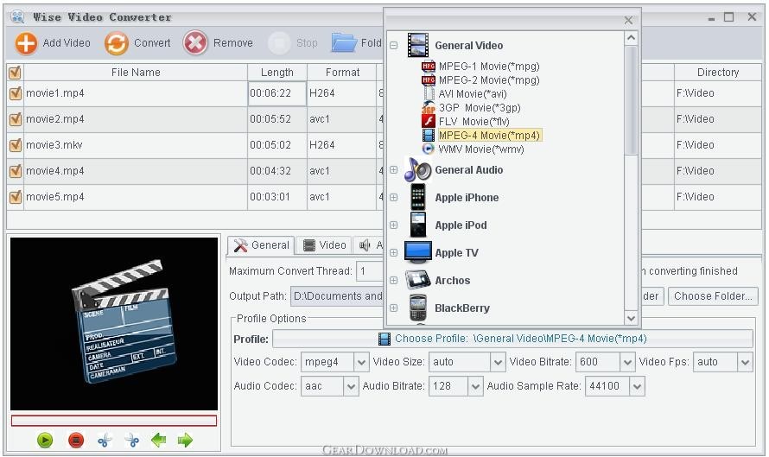769x457 pixels.
Task: Select AVI Movie(*avi) profile
Action: [x=473, y=93]
